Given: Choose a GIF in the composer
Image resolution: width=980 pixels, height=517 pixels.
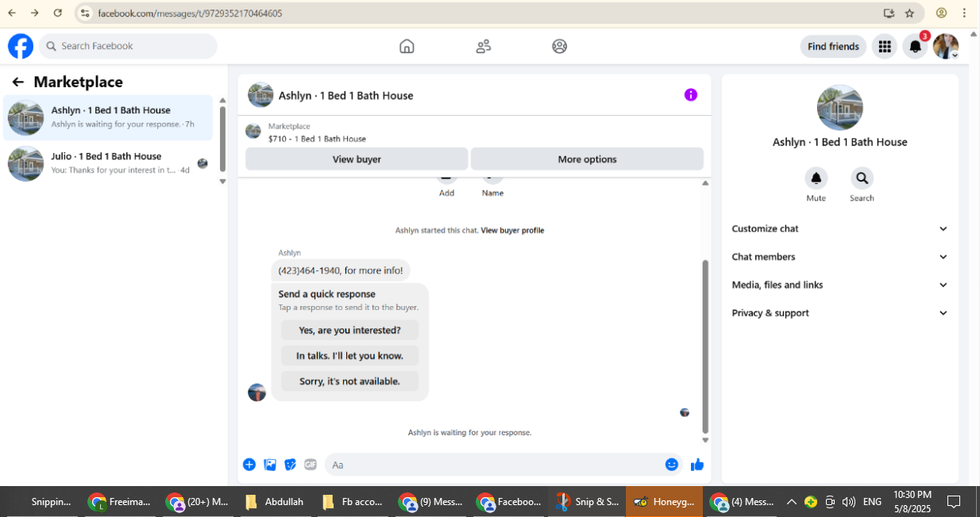Looking at the screenshot, I should point(311,465).
